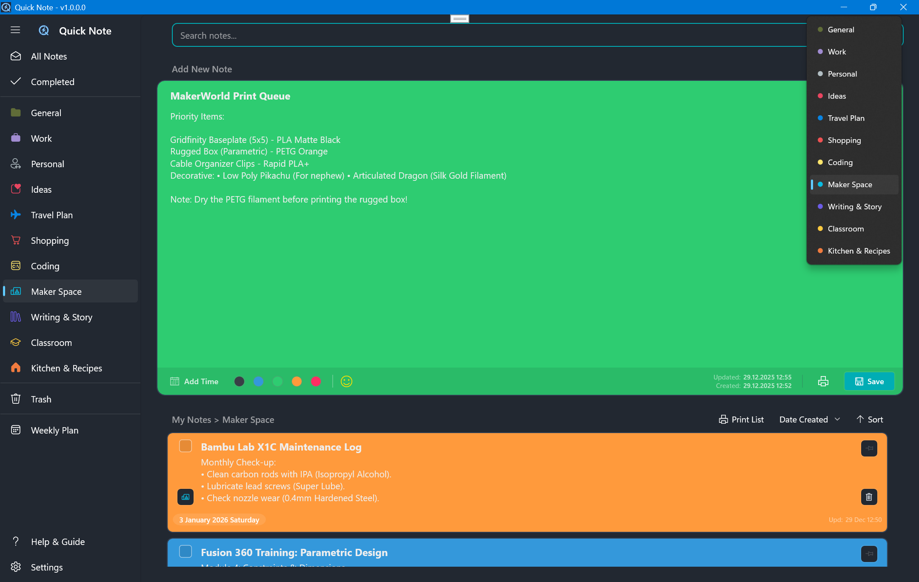Pick the orange note color swatch

coord(297,382)
